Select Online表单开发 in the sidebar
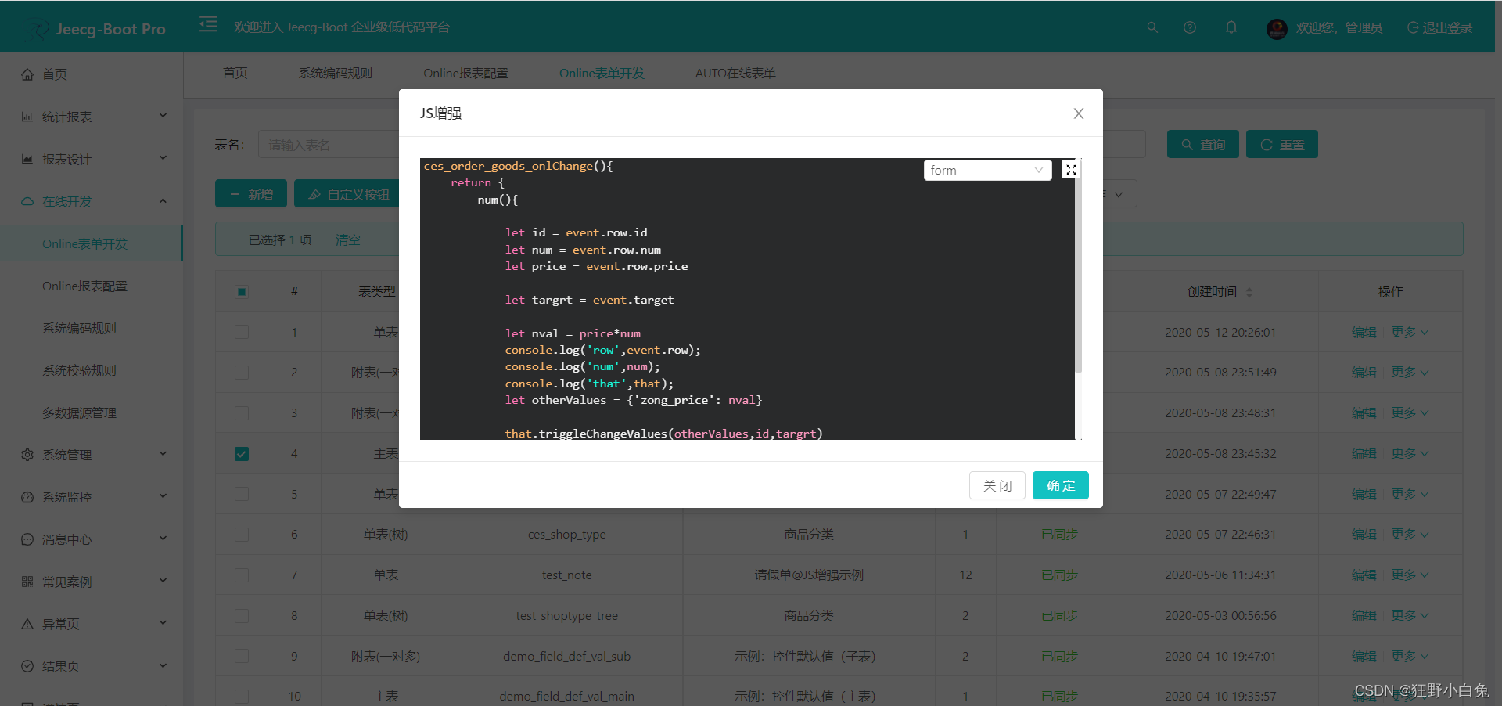This screenshot has height=706, width=1502. pyautogui.click(x=92, y=243)
